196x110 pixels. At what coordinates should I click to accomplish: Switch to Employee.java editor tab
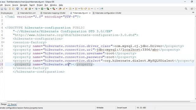(7, 13)
